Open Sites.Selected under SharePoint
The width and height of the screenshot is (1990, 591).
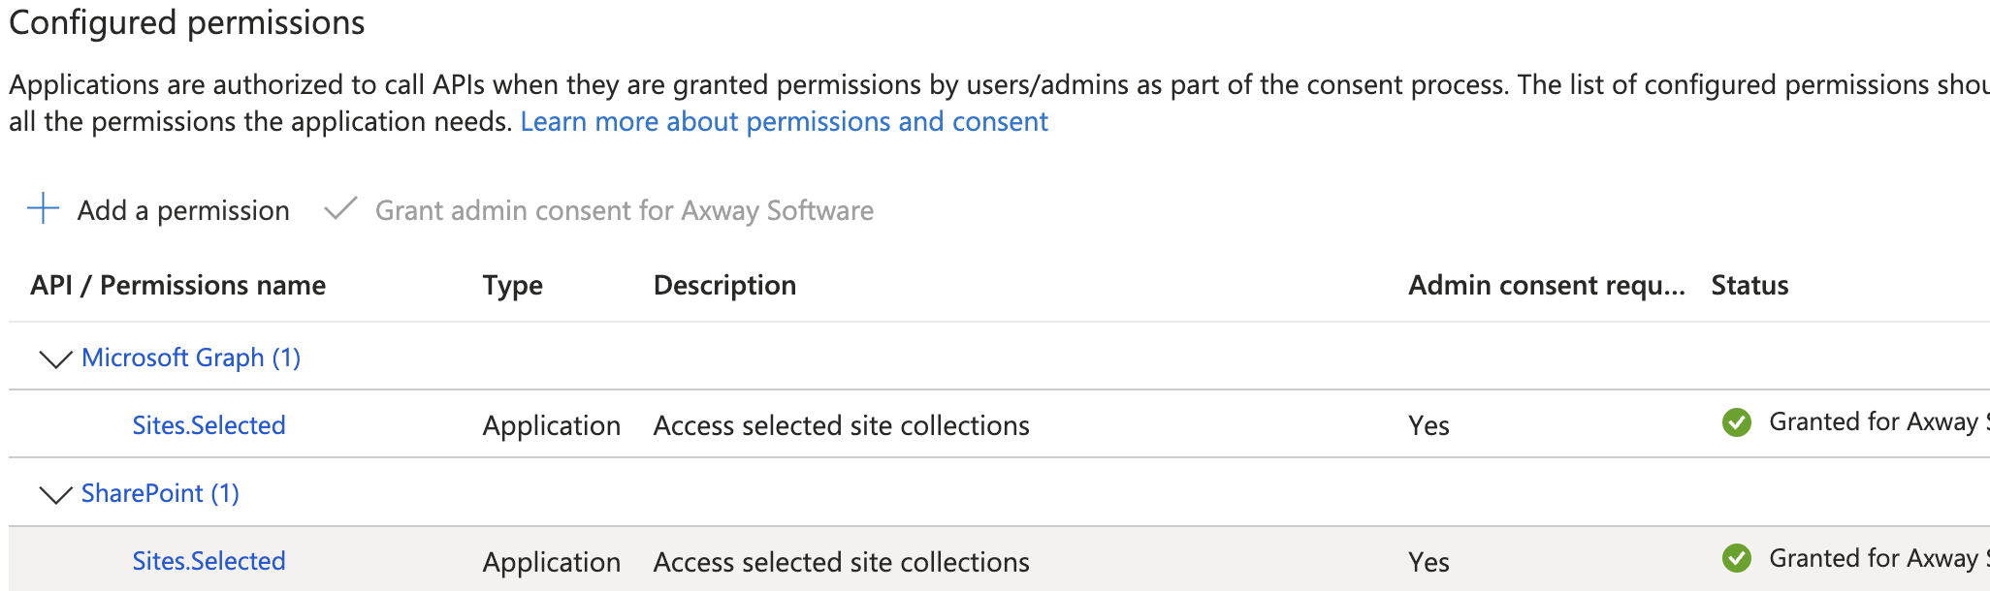coord(209,561)
